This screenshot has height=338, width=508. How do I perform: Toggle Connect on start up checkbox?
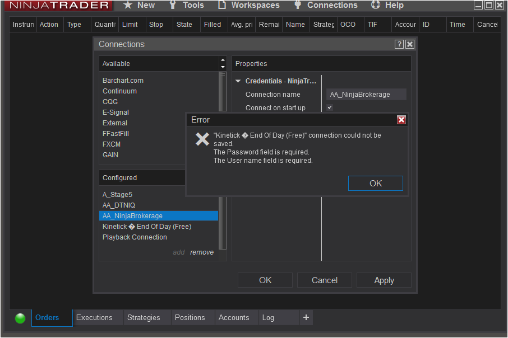[x=330, y=107]
